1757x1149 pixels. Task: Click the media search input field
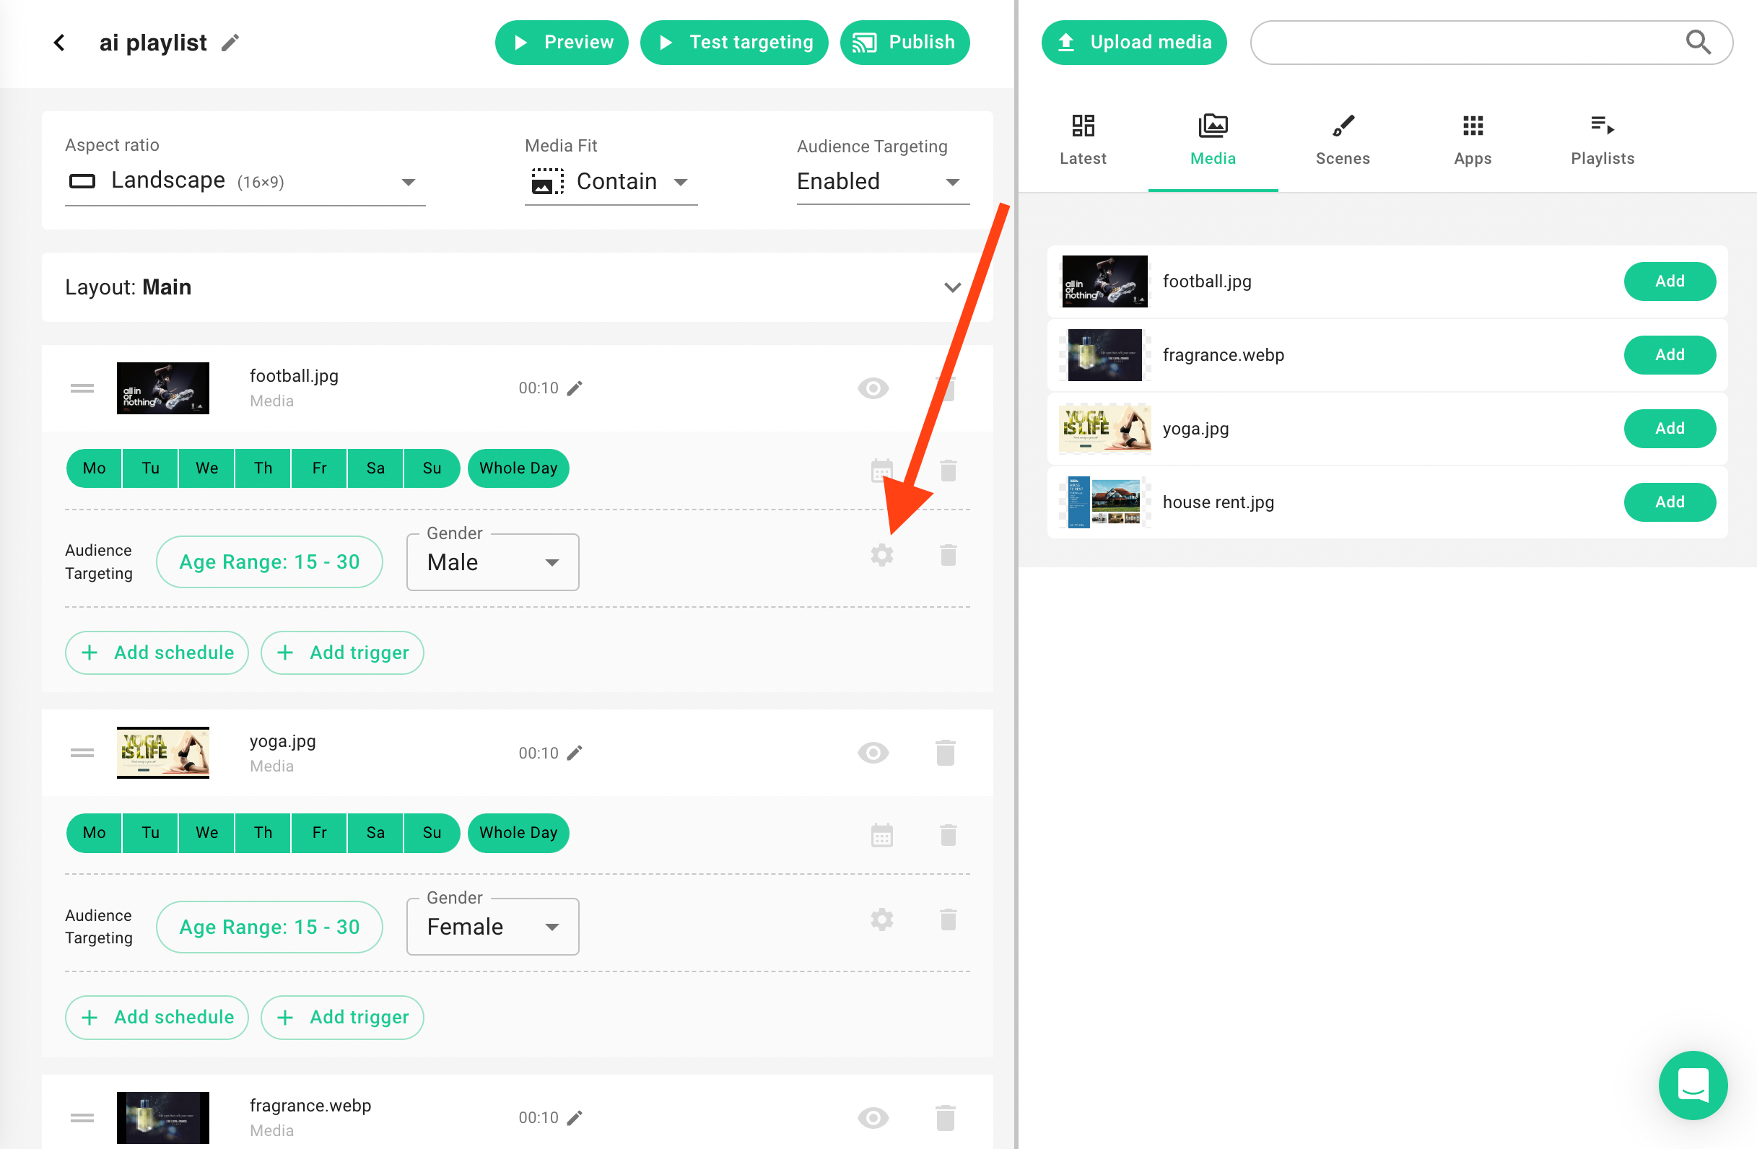tap(1462, 43)
